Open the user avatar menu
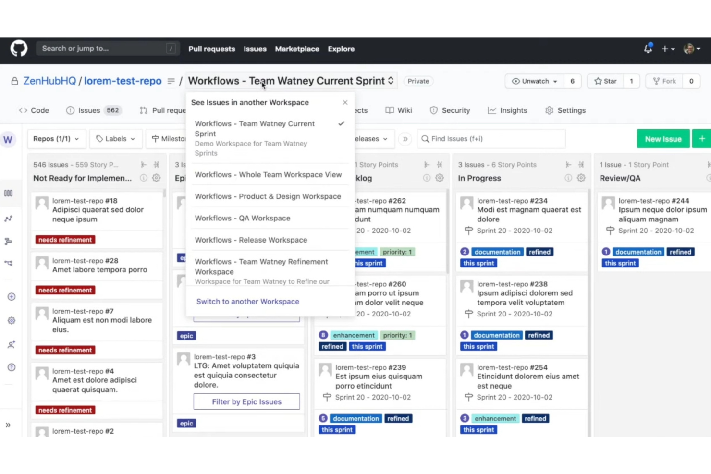 click(x=692, y=49)
